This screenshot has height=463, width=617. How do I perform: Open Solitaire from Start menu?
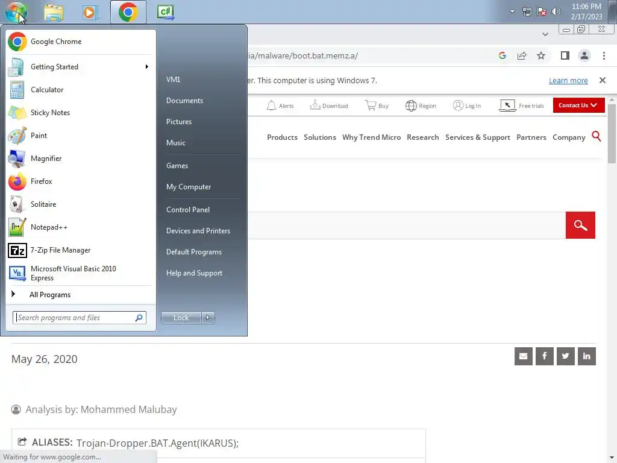coord(80,204)
